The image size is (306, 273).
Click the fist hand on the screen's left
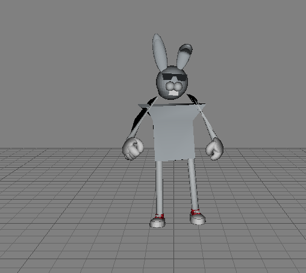[x=133, y=149]
